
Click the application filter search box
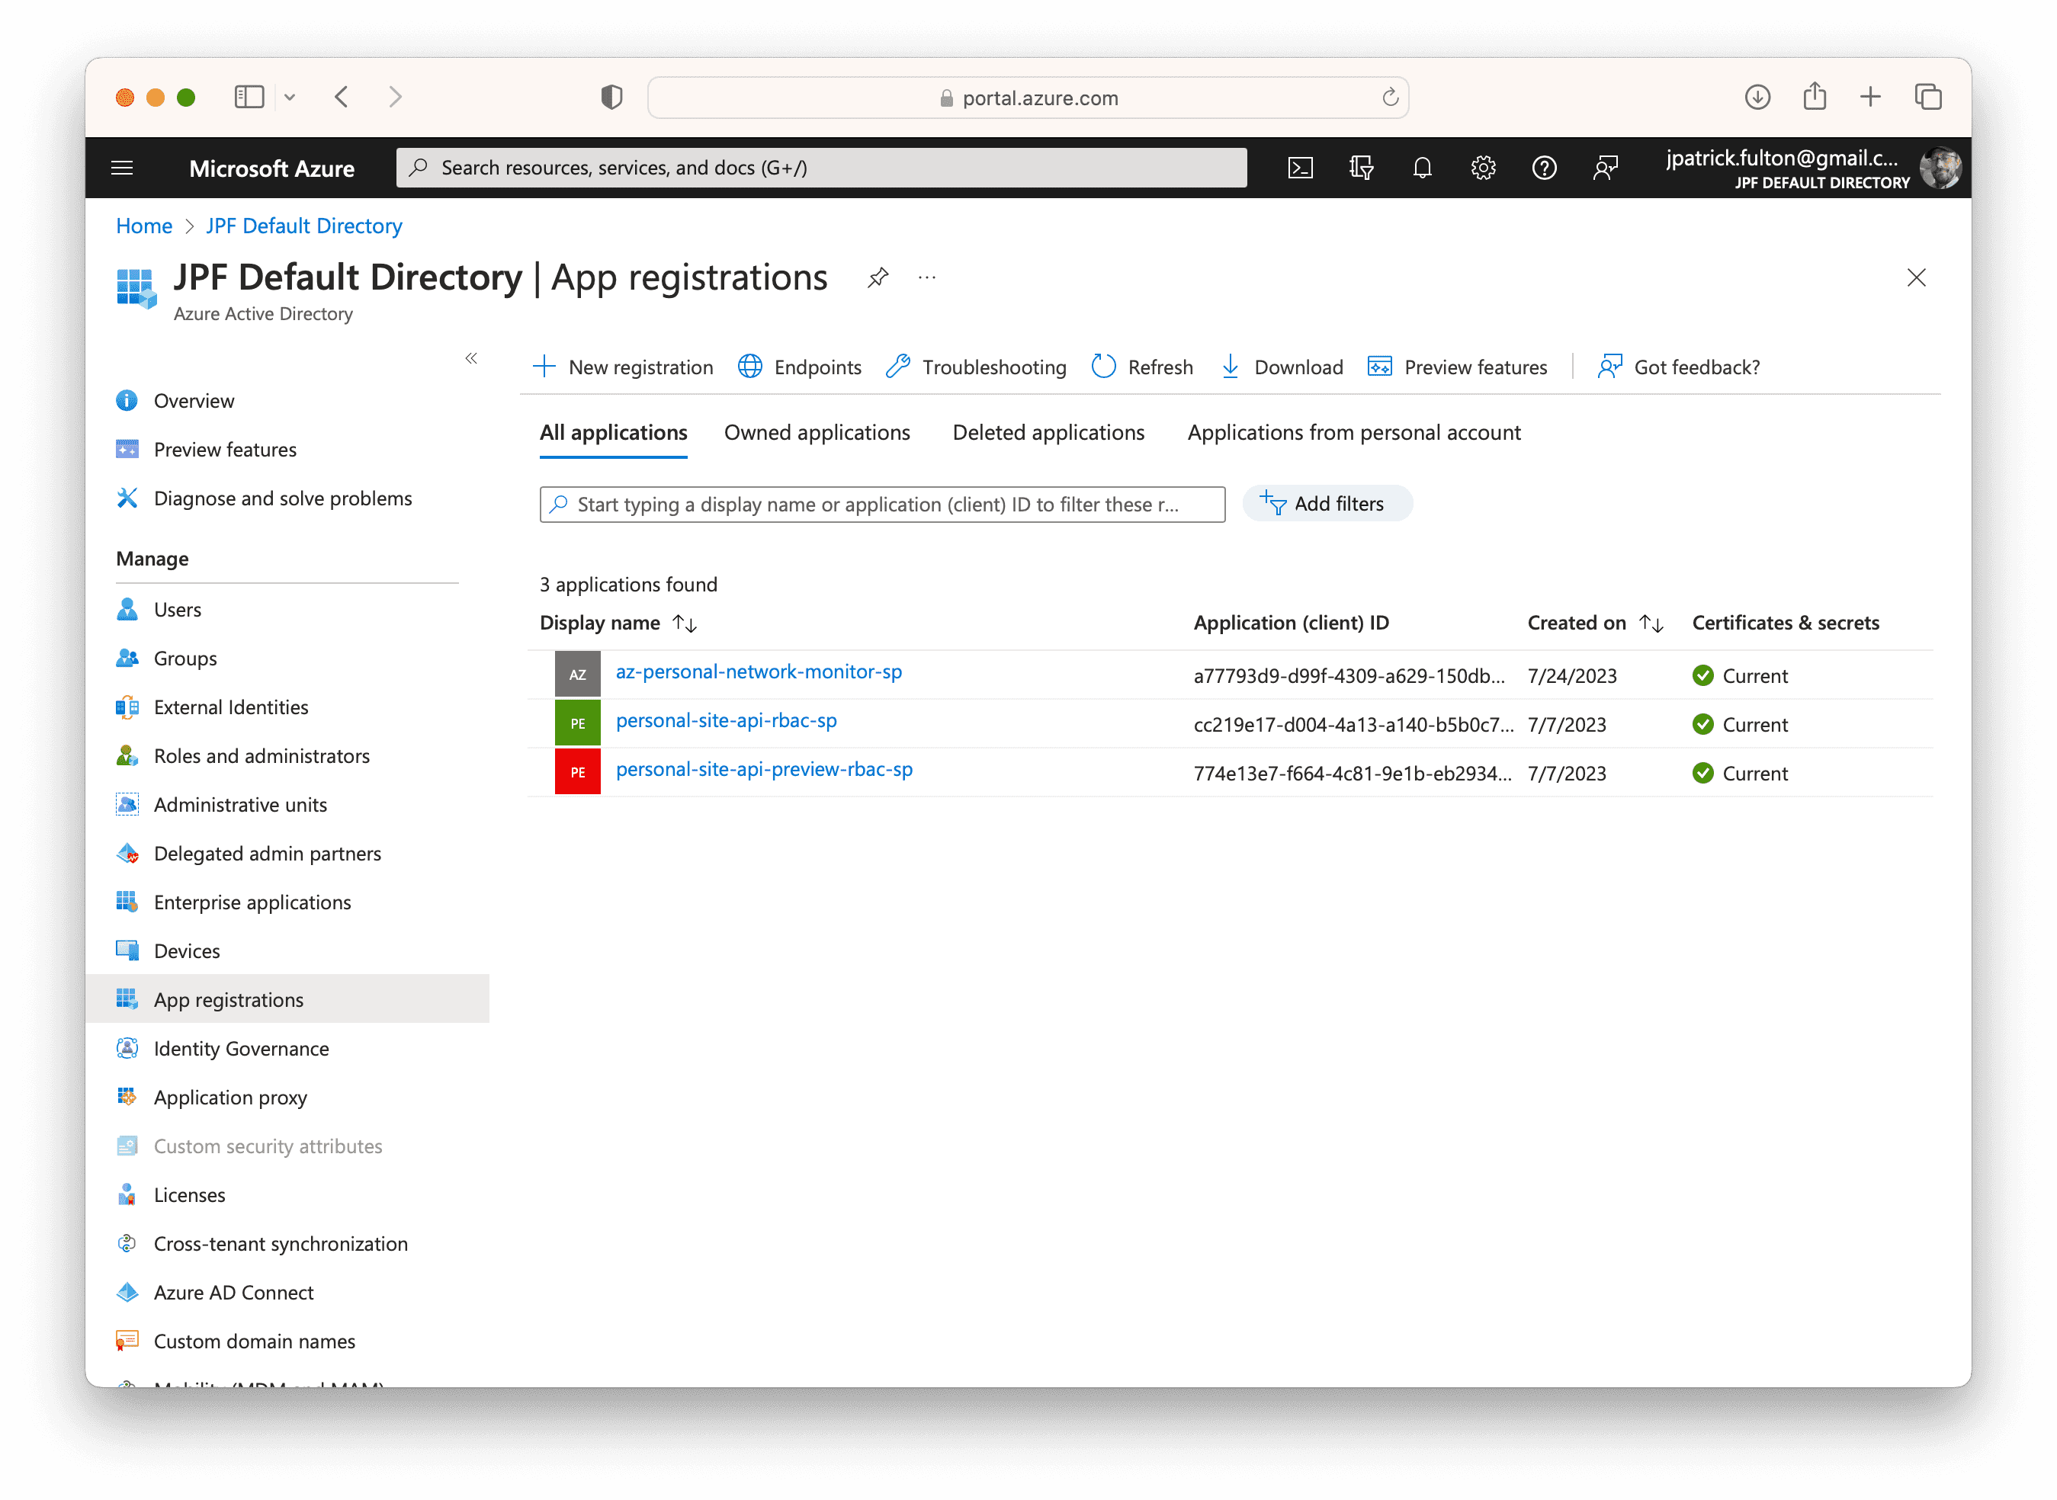pyautogui.click(x=882, y=505)
